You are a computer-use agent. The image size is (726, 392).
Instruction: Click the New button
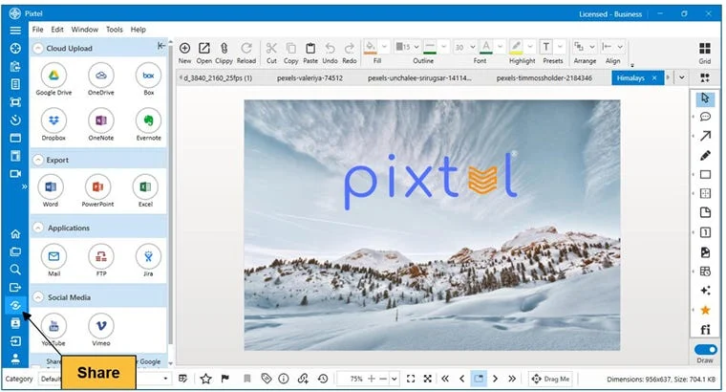(x=184, y=53)
